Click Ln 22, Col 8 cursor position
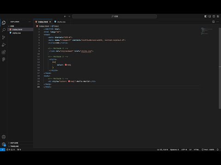This screenshot has width=221, height=165. (x=163, y=149)
